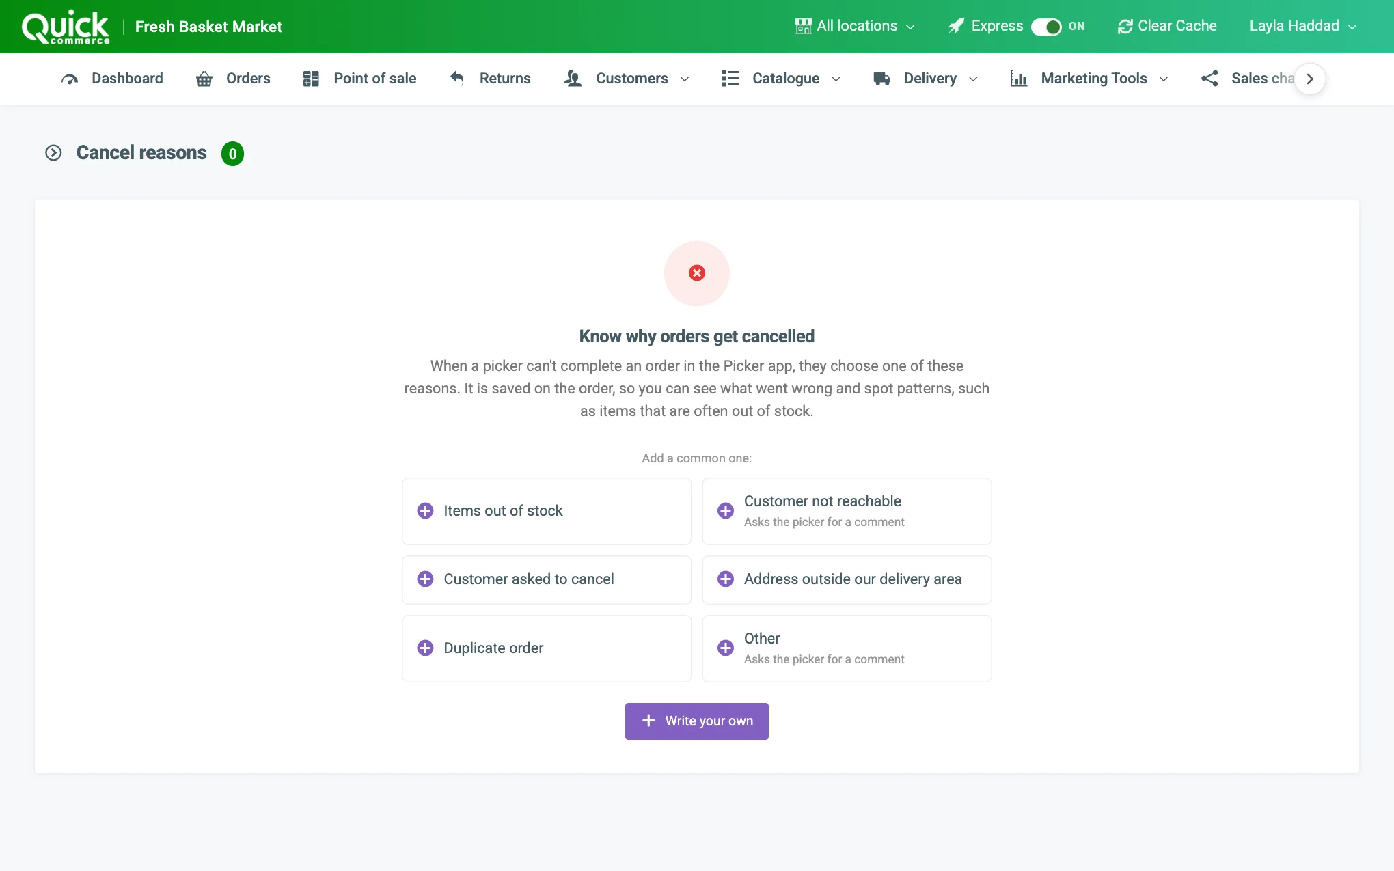Screen dimensions: 1394x871
Task: Click the Fresh Basket Market store name
Action: coord(208,27)
